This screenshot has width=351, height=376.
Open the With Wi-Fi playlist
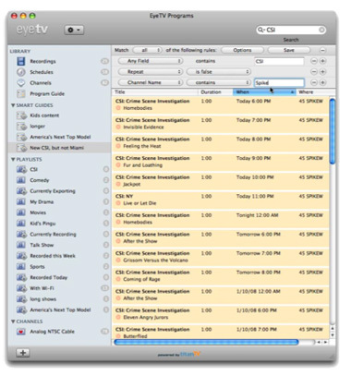[x=35, y=288]
